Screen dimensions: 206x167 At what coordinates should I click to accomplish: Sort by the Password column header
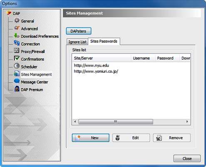click(167, 58)
